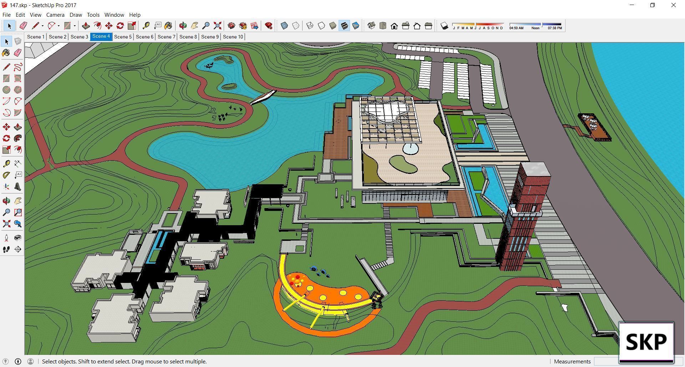Switch to Left view icon
This screenshot has height=367, width=685.
428,26
